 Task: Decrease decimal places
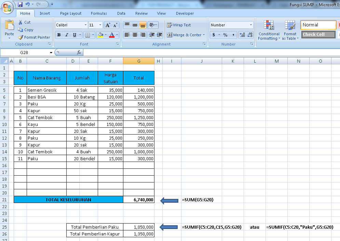[x=250, y=35]
